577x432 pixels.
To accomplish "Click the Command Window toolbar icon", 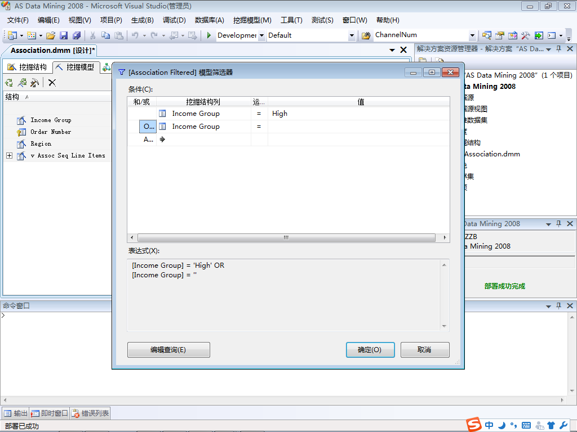I will (x=552, y=35).
